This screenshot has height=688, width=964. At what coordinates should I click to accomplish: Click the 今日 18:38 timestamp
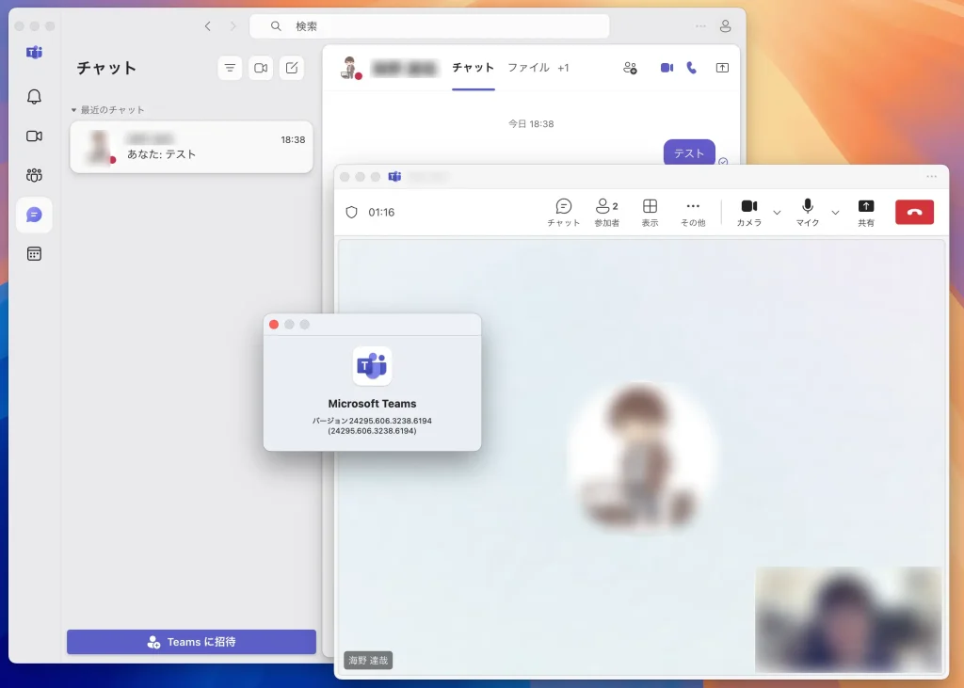pyautogui.click(x=531, y=123)
